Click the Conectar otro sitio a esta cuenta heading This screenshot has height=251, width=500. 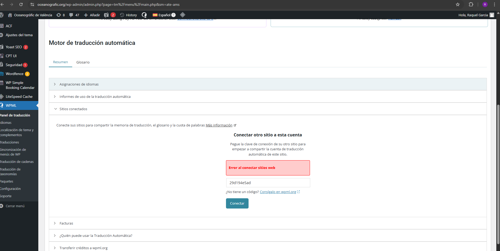[268, 135]
